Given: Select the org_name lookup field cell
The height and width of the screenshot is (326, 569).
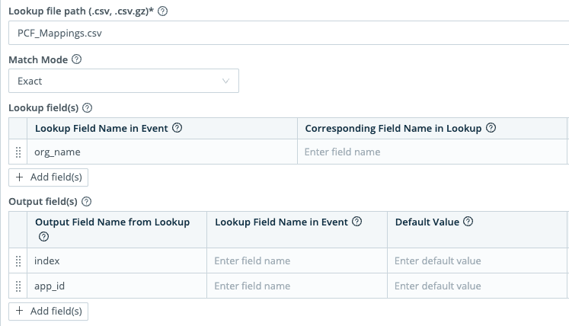Looking at the screenshot, I should pyautogui.click(x=162, y=152).
